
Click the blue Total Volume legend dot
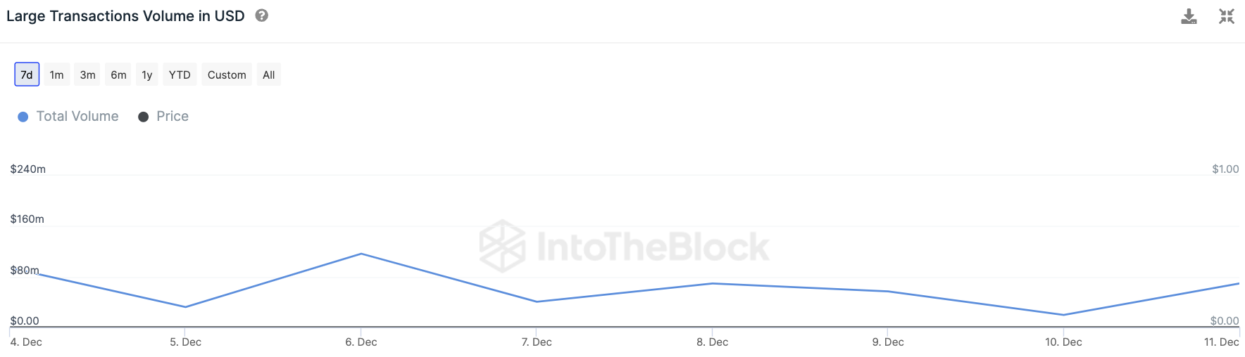point(23,117)
